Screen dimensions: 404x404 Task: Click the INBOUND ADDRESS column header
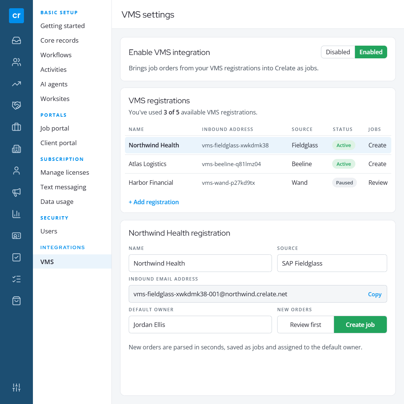227,129
